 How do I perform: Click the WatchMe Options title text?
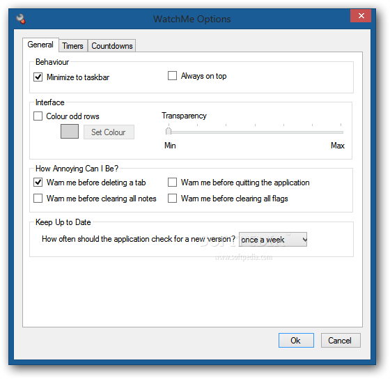(x=192, y=20)
